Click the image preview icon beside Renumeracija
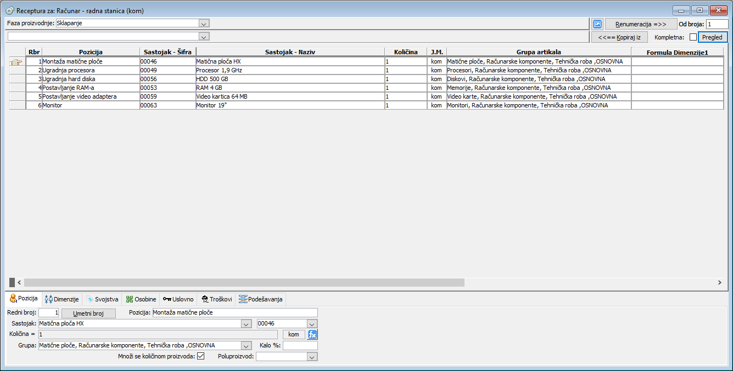Screen dimensions: 733x371 point(598,24)
